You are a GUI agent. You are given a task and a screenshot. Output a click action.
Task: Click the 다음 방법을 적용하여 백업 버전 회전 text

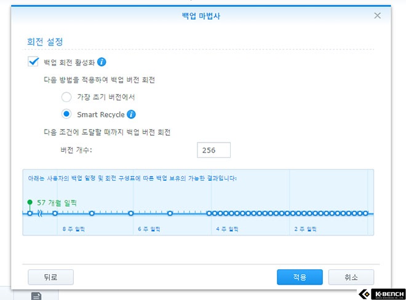pyautogui.click(x=99, y=79)
